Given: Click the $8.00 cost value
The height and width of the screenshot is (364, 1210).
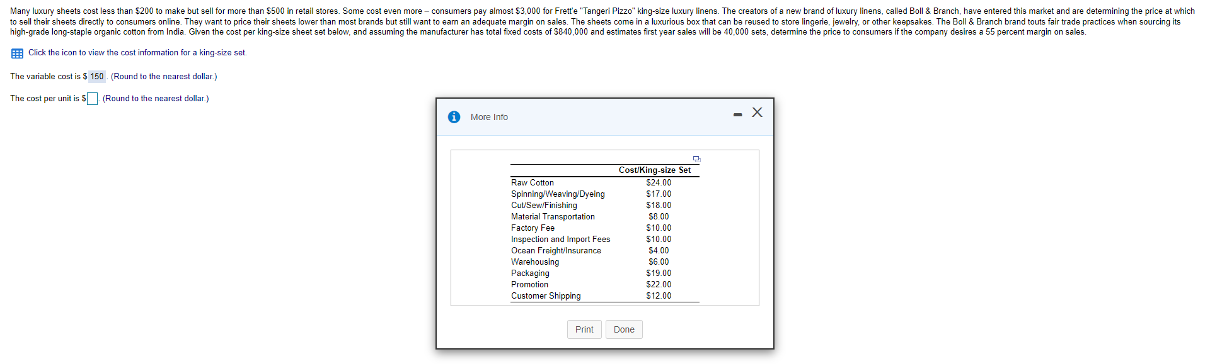Looking at the screenshot, I should [659, 217].
